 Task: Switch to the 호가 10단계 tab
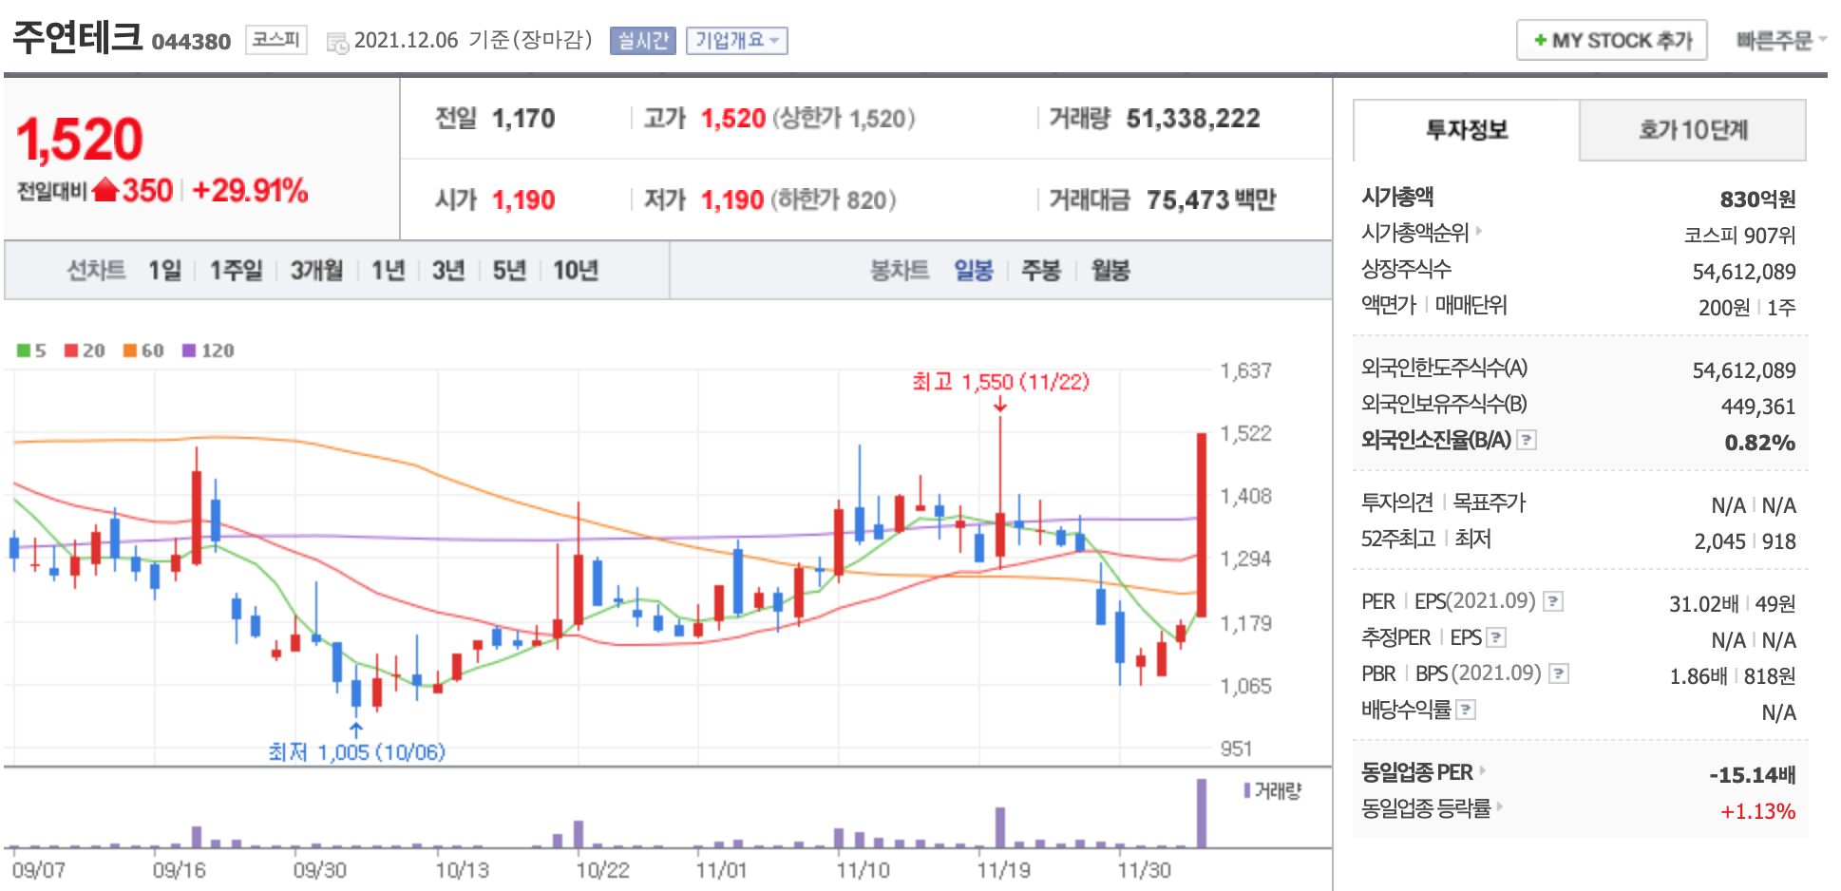(x=1693, y=130)
